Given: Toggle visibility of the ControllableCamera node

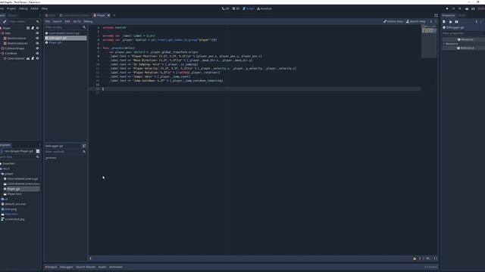Looking at the screenshot, I should (37, 58).
